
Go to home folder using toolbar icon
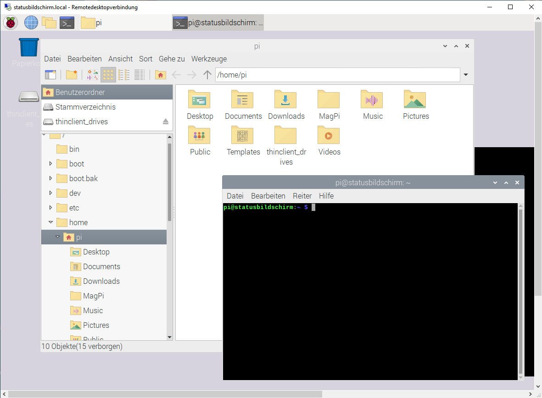tap(160, 75)
